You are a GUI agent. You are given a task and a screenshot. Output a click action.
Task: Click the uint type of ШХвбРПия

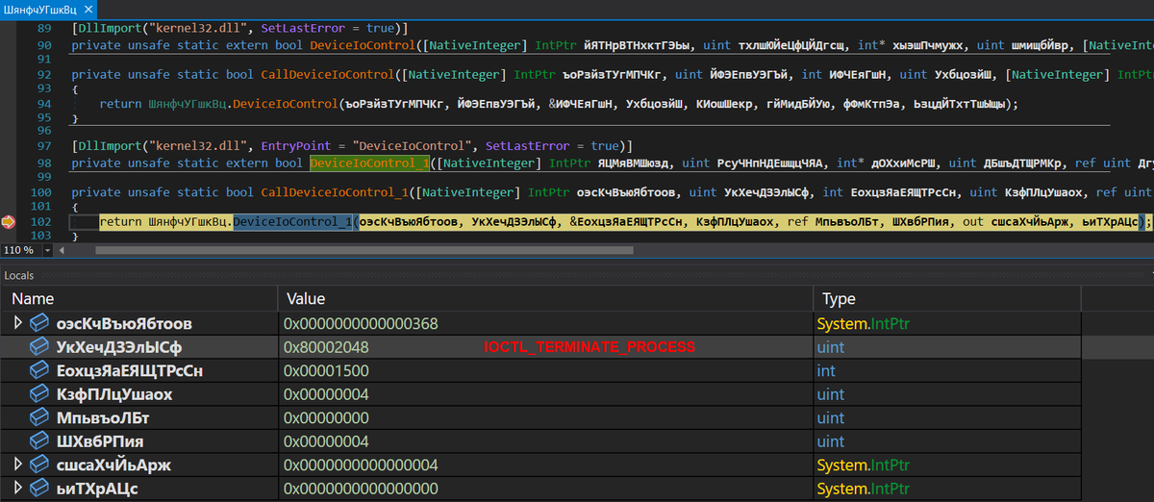point(831,441)
